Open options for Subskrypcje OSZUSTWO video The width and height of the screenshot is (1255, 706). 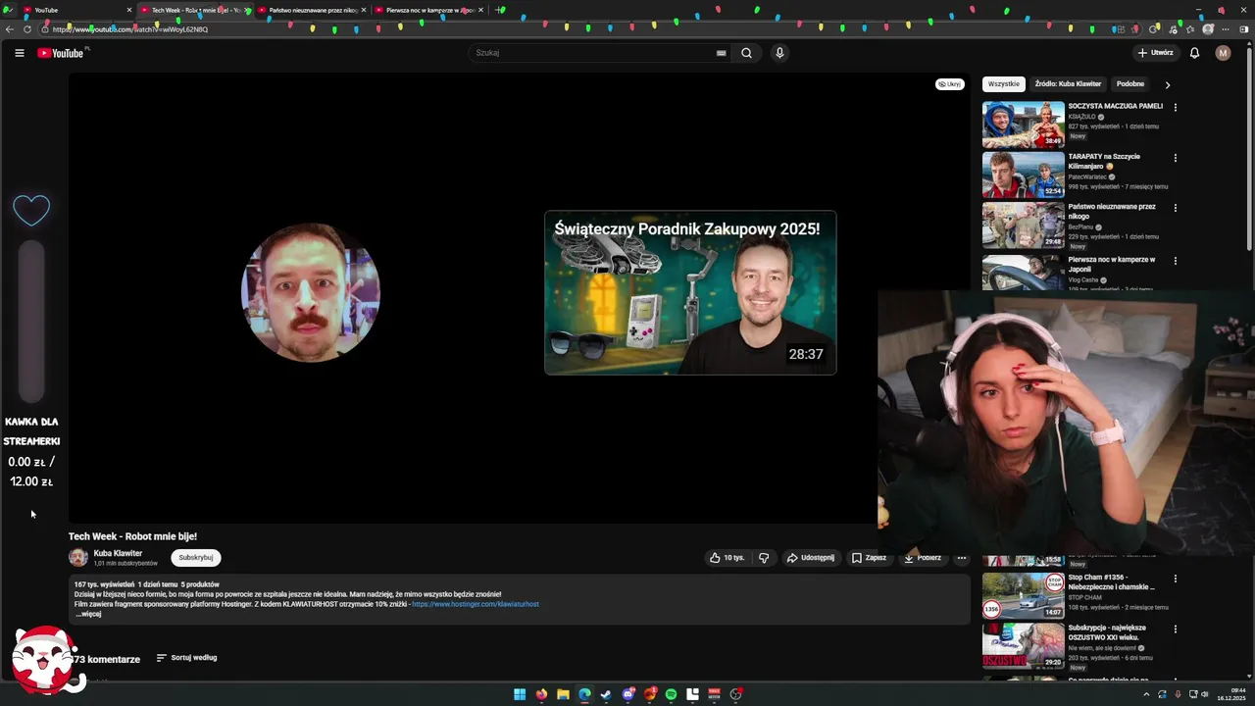point(1175,629)
